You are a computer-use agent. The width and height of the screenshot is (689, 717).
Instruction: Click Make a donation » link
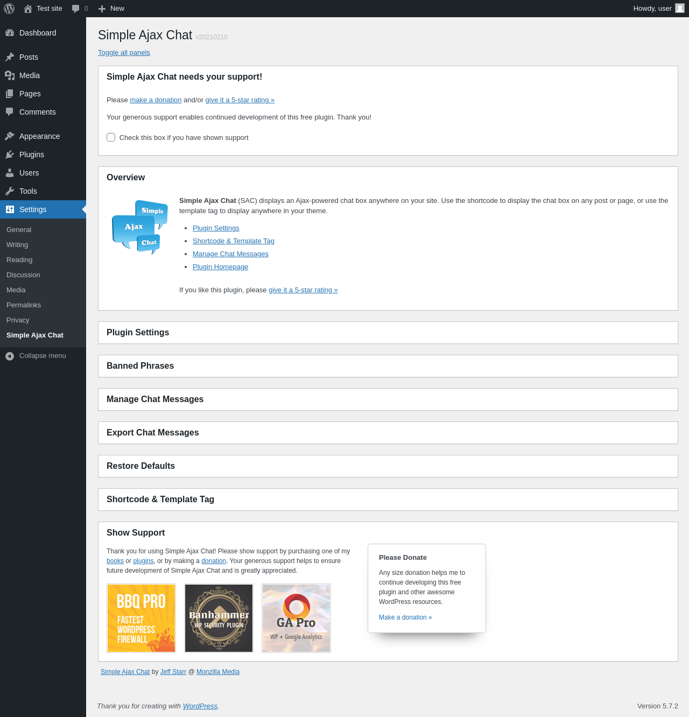tap(405, 617)
